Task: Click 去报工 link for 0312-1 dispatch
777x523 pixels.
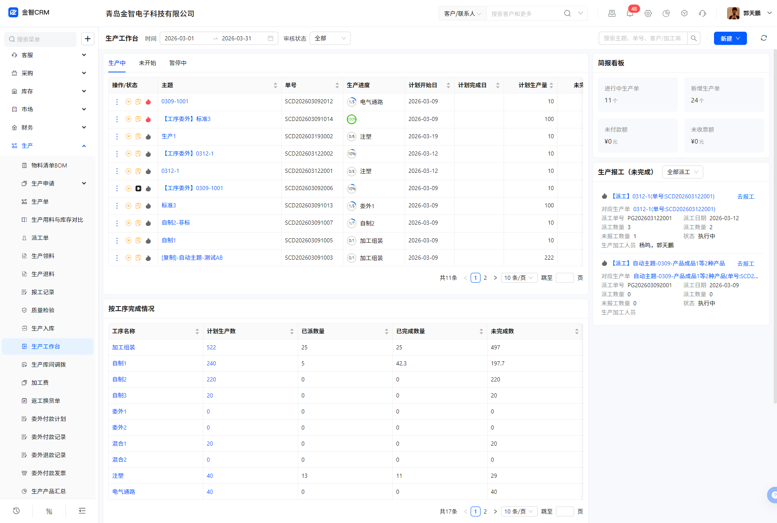Action: tap(745, 197)
